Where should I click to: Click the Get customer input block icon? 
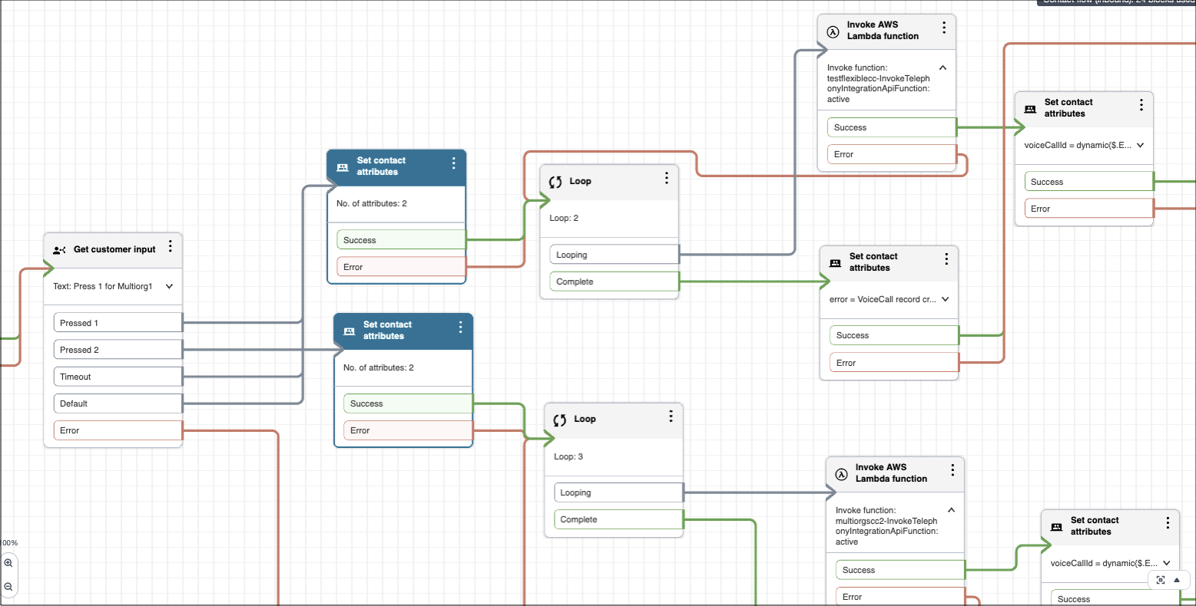(x=59, y=250)
